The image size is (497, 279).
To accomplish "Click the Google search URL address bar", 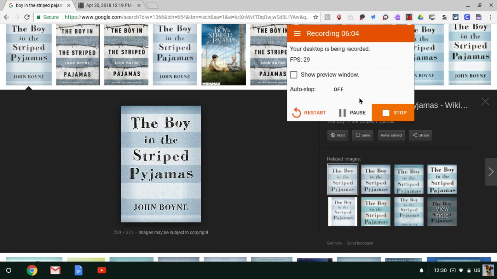I will pyautogui.click(x=187, y=17).
